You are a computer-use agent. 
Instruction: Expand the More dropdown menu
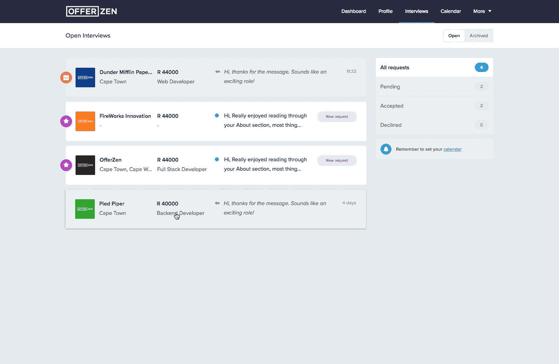click(x=482, y=11)
